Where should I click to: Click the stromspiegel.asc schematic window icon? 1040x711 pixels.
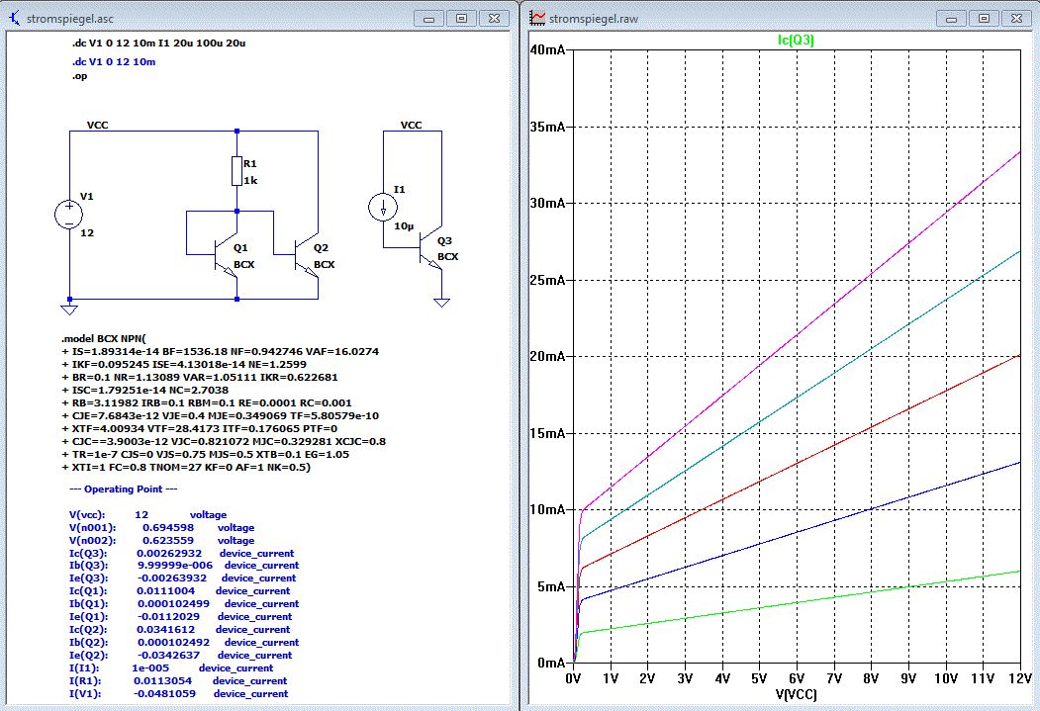13,17
